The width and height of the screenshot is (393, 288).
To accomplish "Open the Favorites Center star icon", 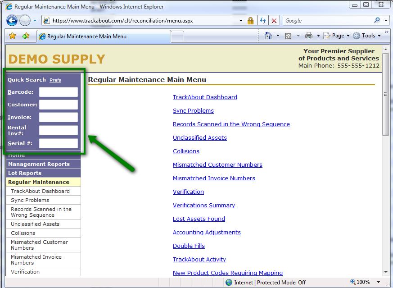I will coord(12,36).
